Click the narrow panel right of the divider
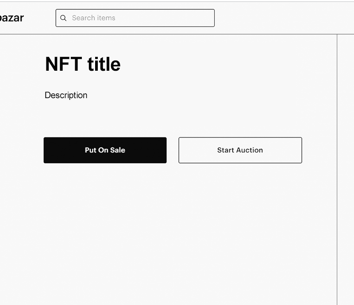Image resolution: width=354 pixels, height=305 pixels. (x=346, y=169)
